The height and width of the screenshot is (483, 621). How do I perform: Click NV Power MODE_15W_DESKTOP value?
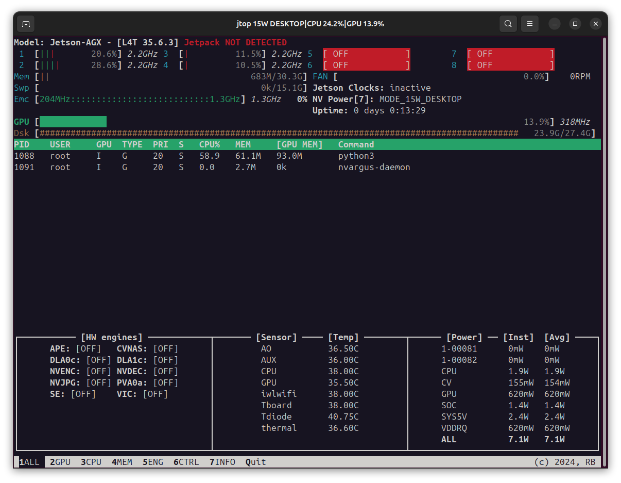pyautogui.click(x=421, y=99)
